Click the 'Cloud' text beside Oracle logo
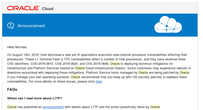This screenshot has width=203, height=110. coord(48,9)
